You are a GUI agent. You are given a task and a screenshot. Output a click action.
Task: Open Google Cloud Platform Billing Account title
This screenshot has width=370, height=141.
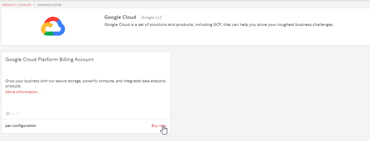pos(50,60)
